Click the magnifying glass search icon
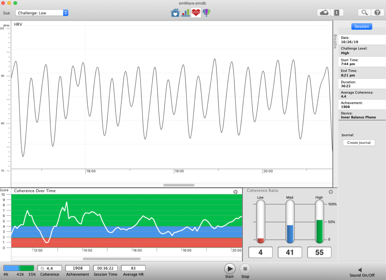 [x=365, y=13]
